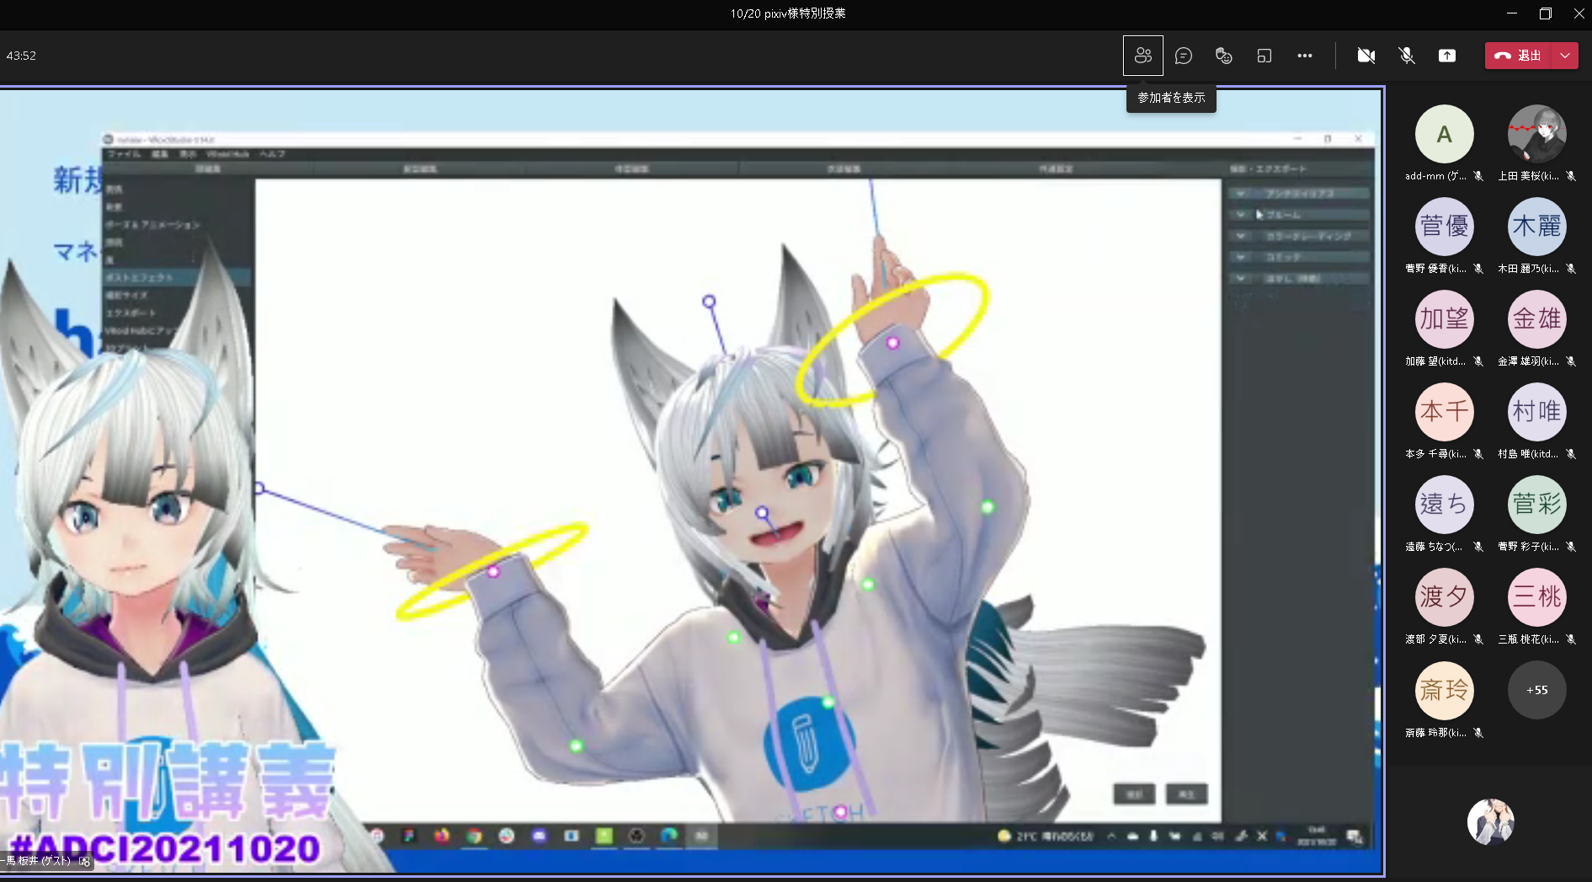This screenshot has width=1592, height=882.
Task: Select the 遠ち participant avatar
Action: tap(1444, 505)
